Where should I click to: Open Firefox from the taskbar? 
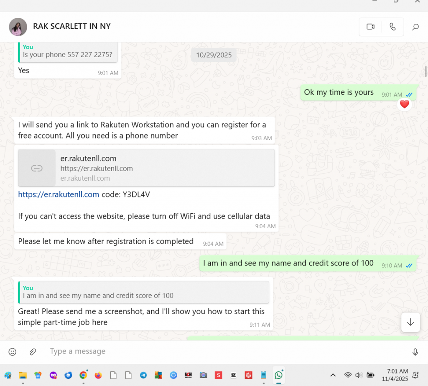pos(98,375)
